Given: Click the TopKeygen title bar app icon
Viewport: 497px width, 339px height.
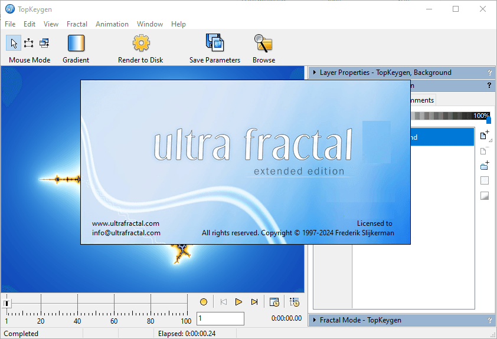Looking at the screenshot, I should (x=10, y=9).
